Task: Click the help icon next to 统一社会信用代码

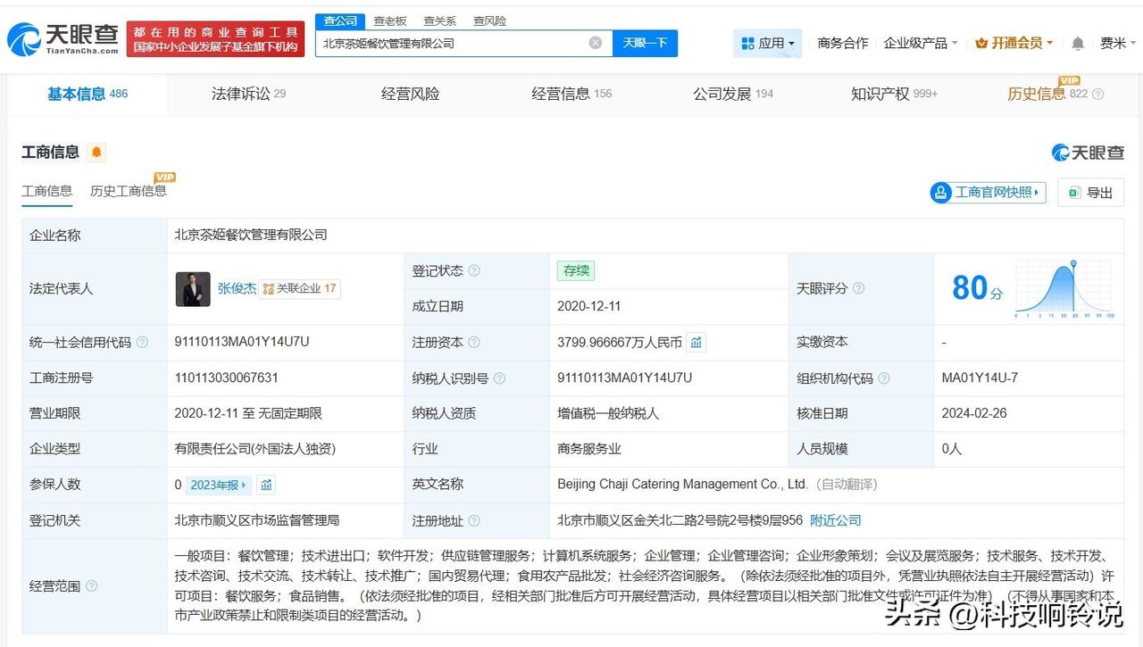Action: pyautogui.click(x=142, y=343)
